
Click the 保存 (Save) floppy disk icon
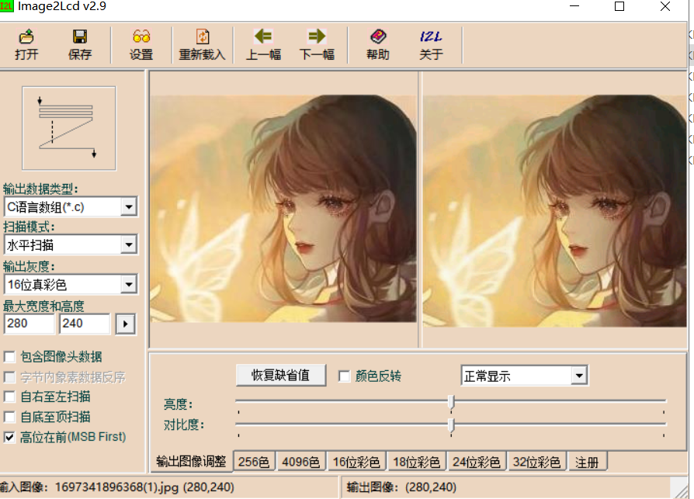(x=80, y=36)
